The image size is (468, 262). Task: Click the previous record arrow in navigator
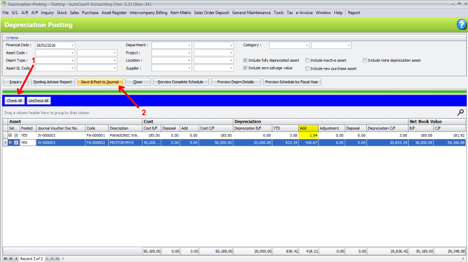(x=16, y=259)
